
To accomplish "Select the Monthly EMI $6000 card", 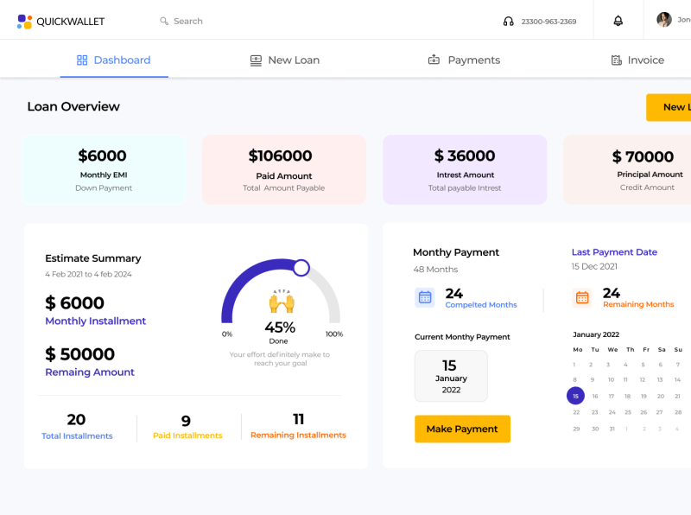I will (x=104, y=168).
